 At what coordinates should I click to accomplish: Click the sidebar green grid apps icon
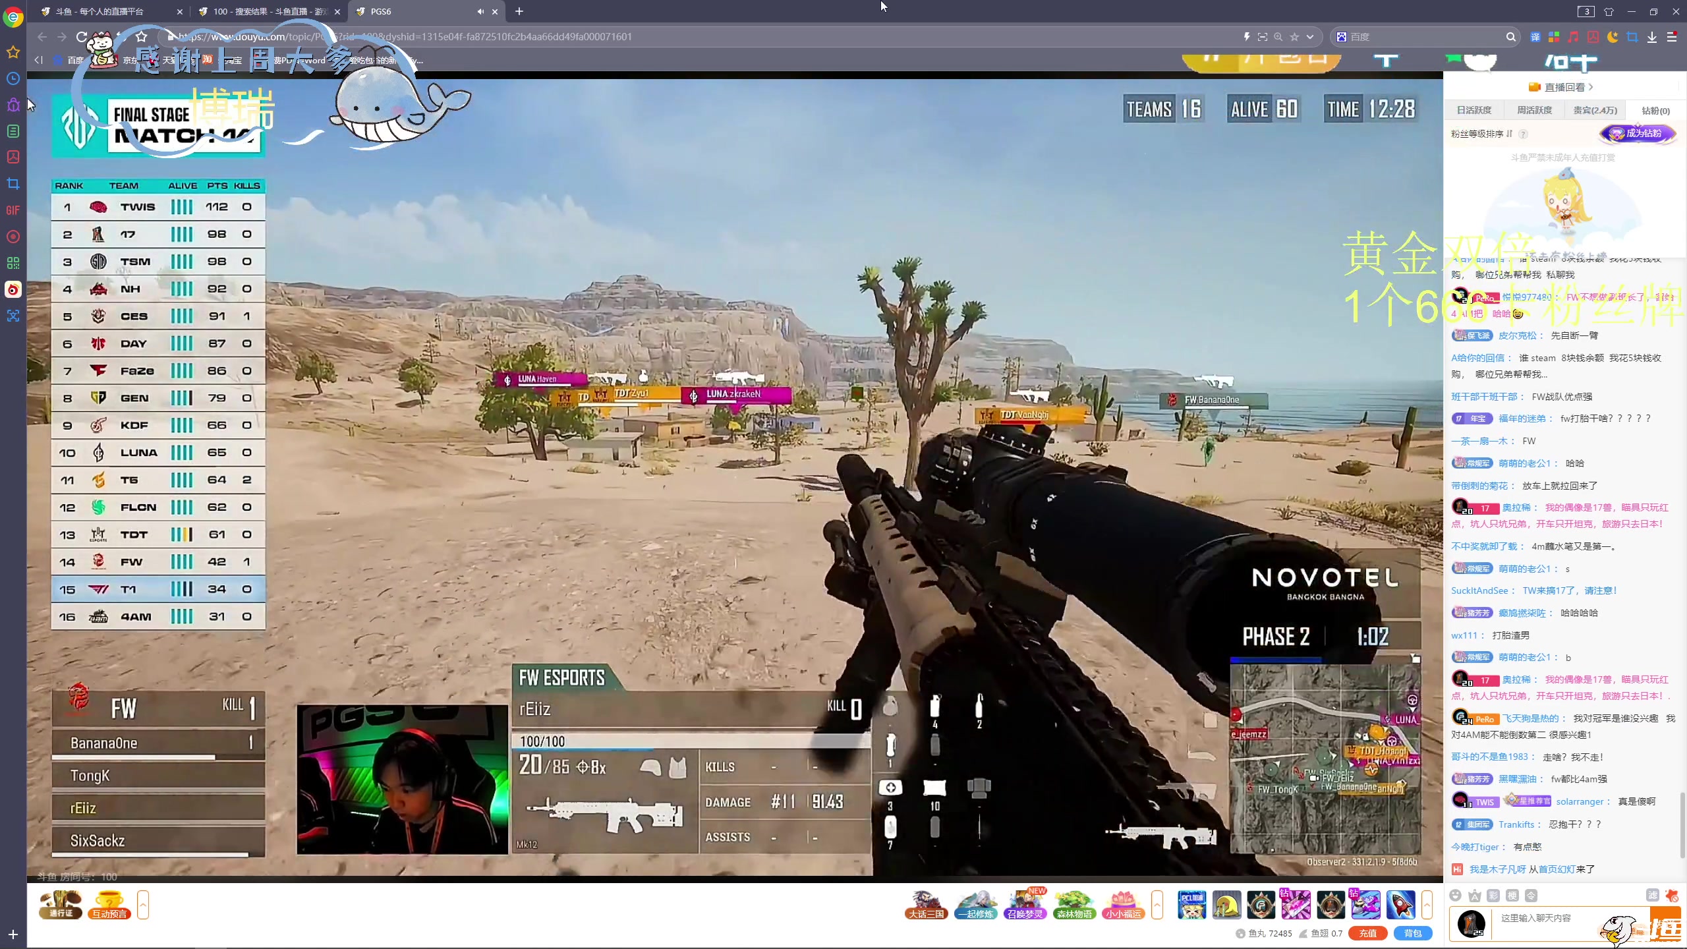click(x=13, y=263)
